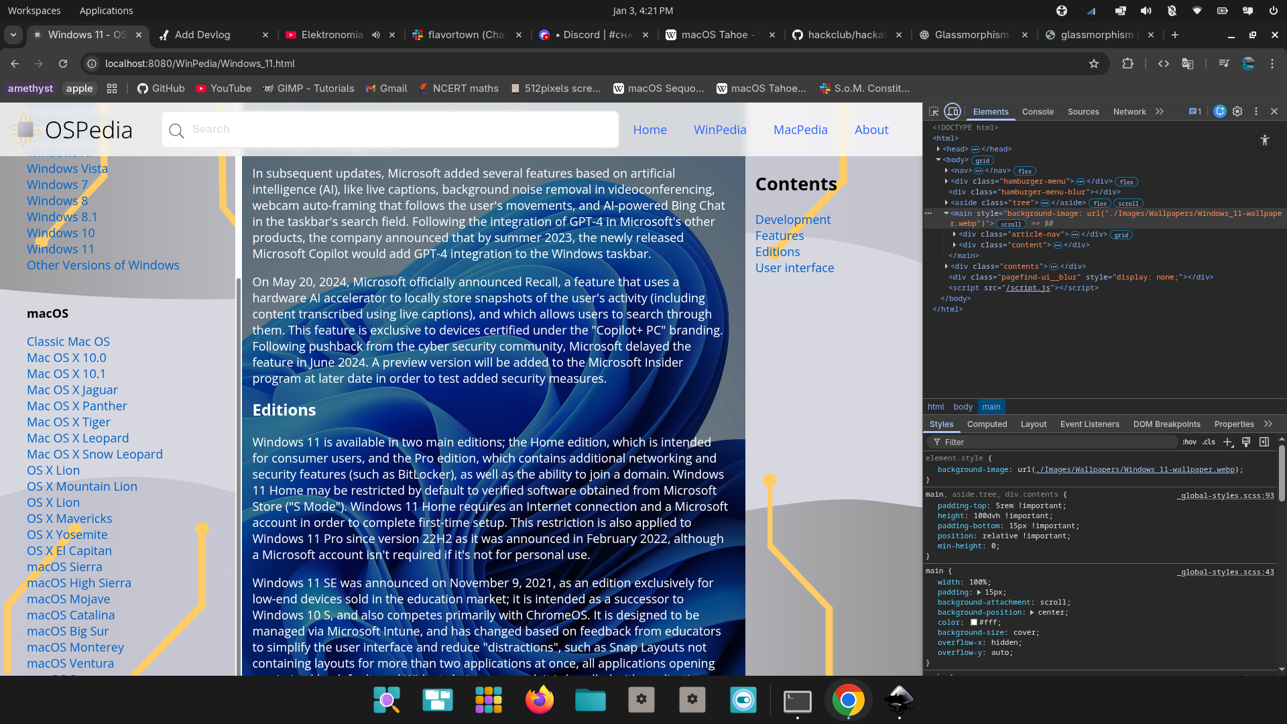Click the OSPedia search field

click(x=389, y=129)
